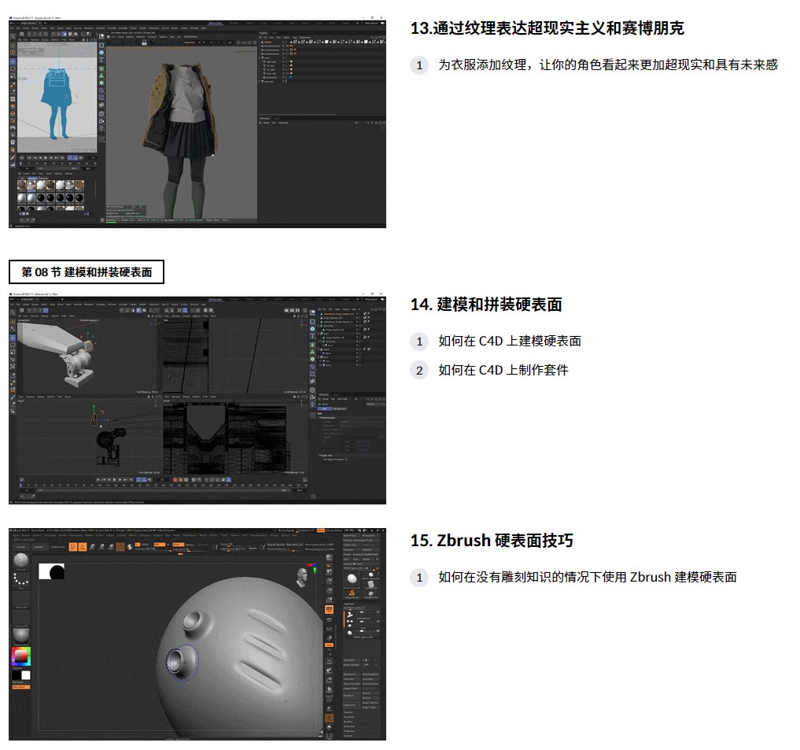Select the Cube primitive icon in the hard surface screenshot

click(313, 329)
